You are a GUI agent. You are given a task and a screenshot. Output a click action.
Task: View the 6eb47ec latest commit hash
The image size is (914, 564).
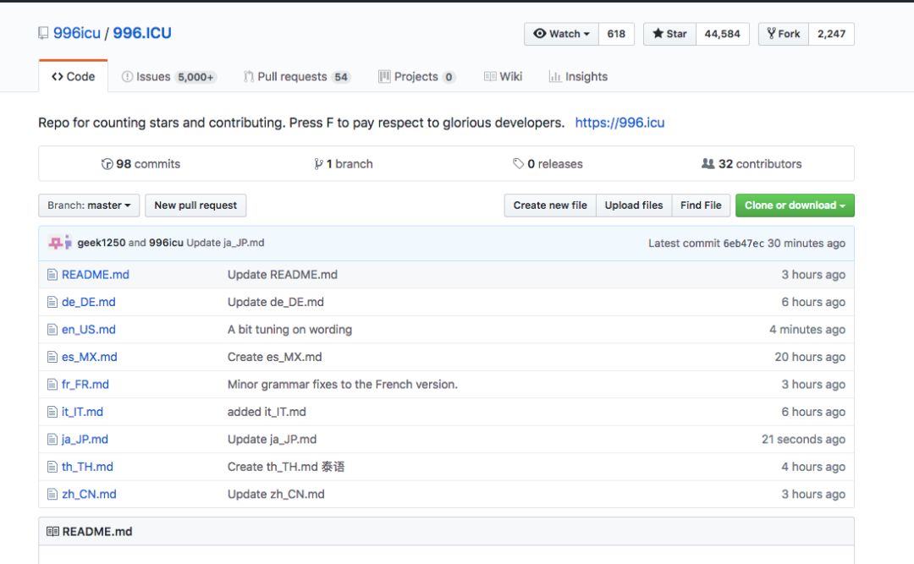[x=743, y=244]
